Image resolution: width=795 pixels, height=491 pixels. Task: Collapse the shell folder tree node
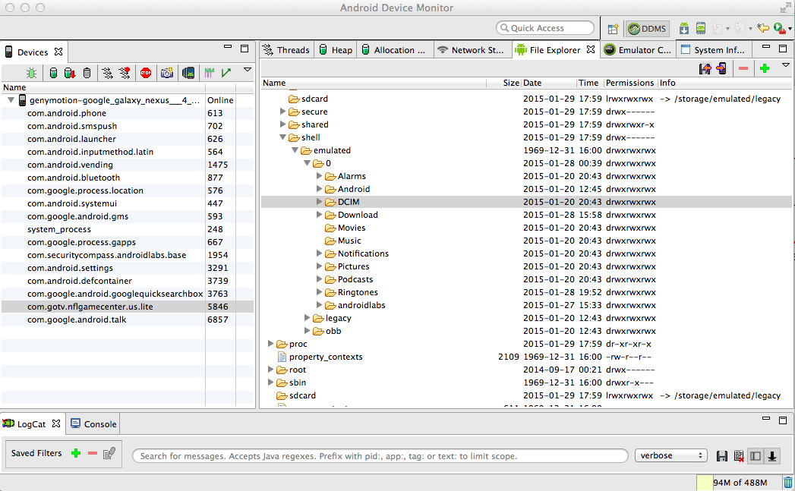[x=283, y=138]
